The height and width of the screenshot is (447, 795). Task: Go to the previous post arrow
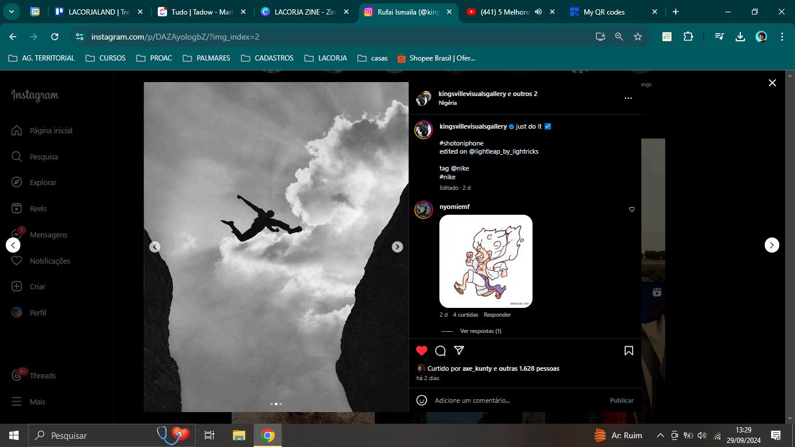tap(13, 245)
